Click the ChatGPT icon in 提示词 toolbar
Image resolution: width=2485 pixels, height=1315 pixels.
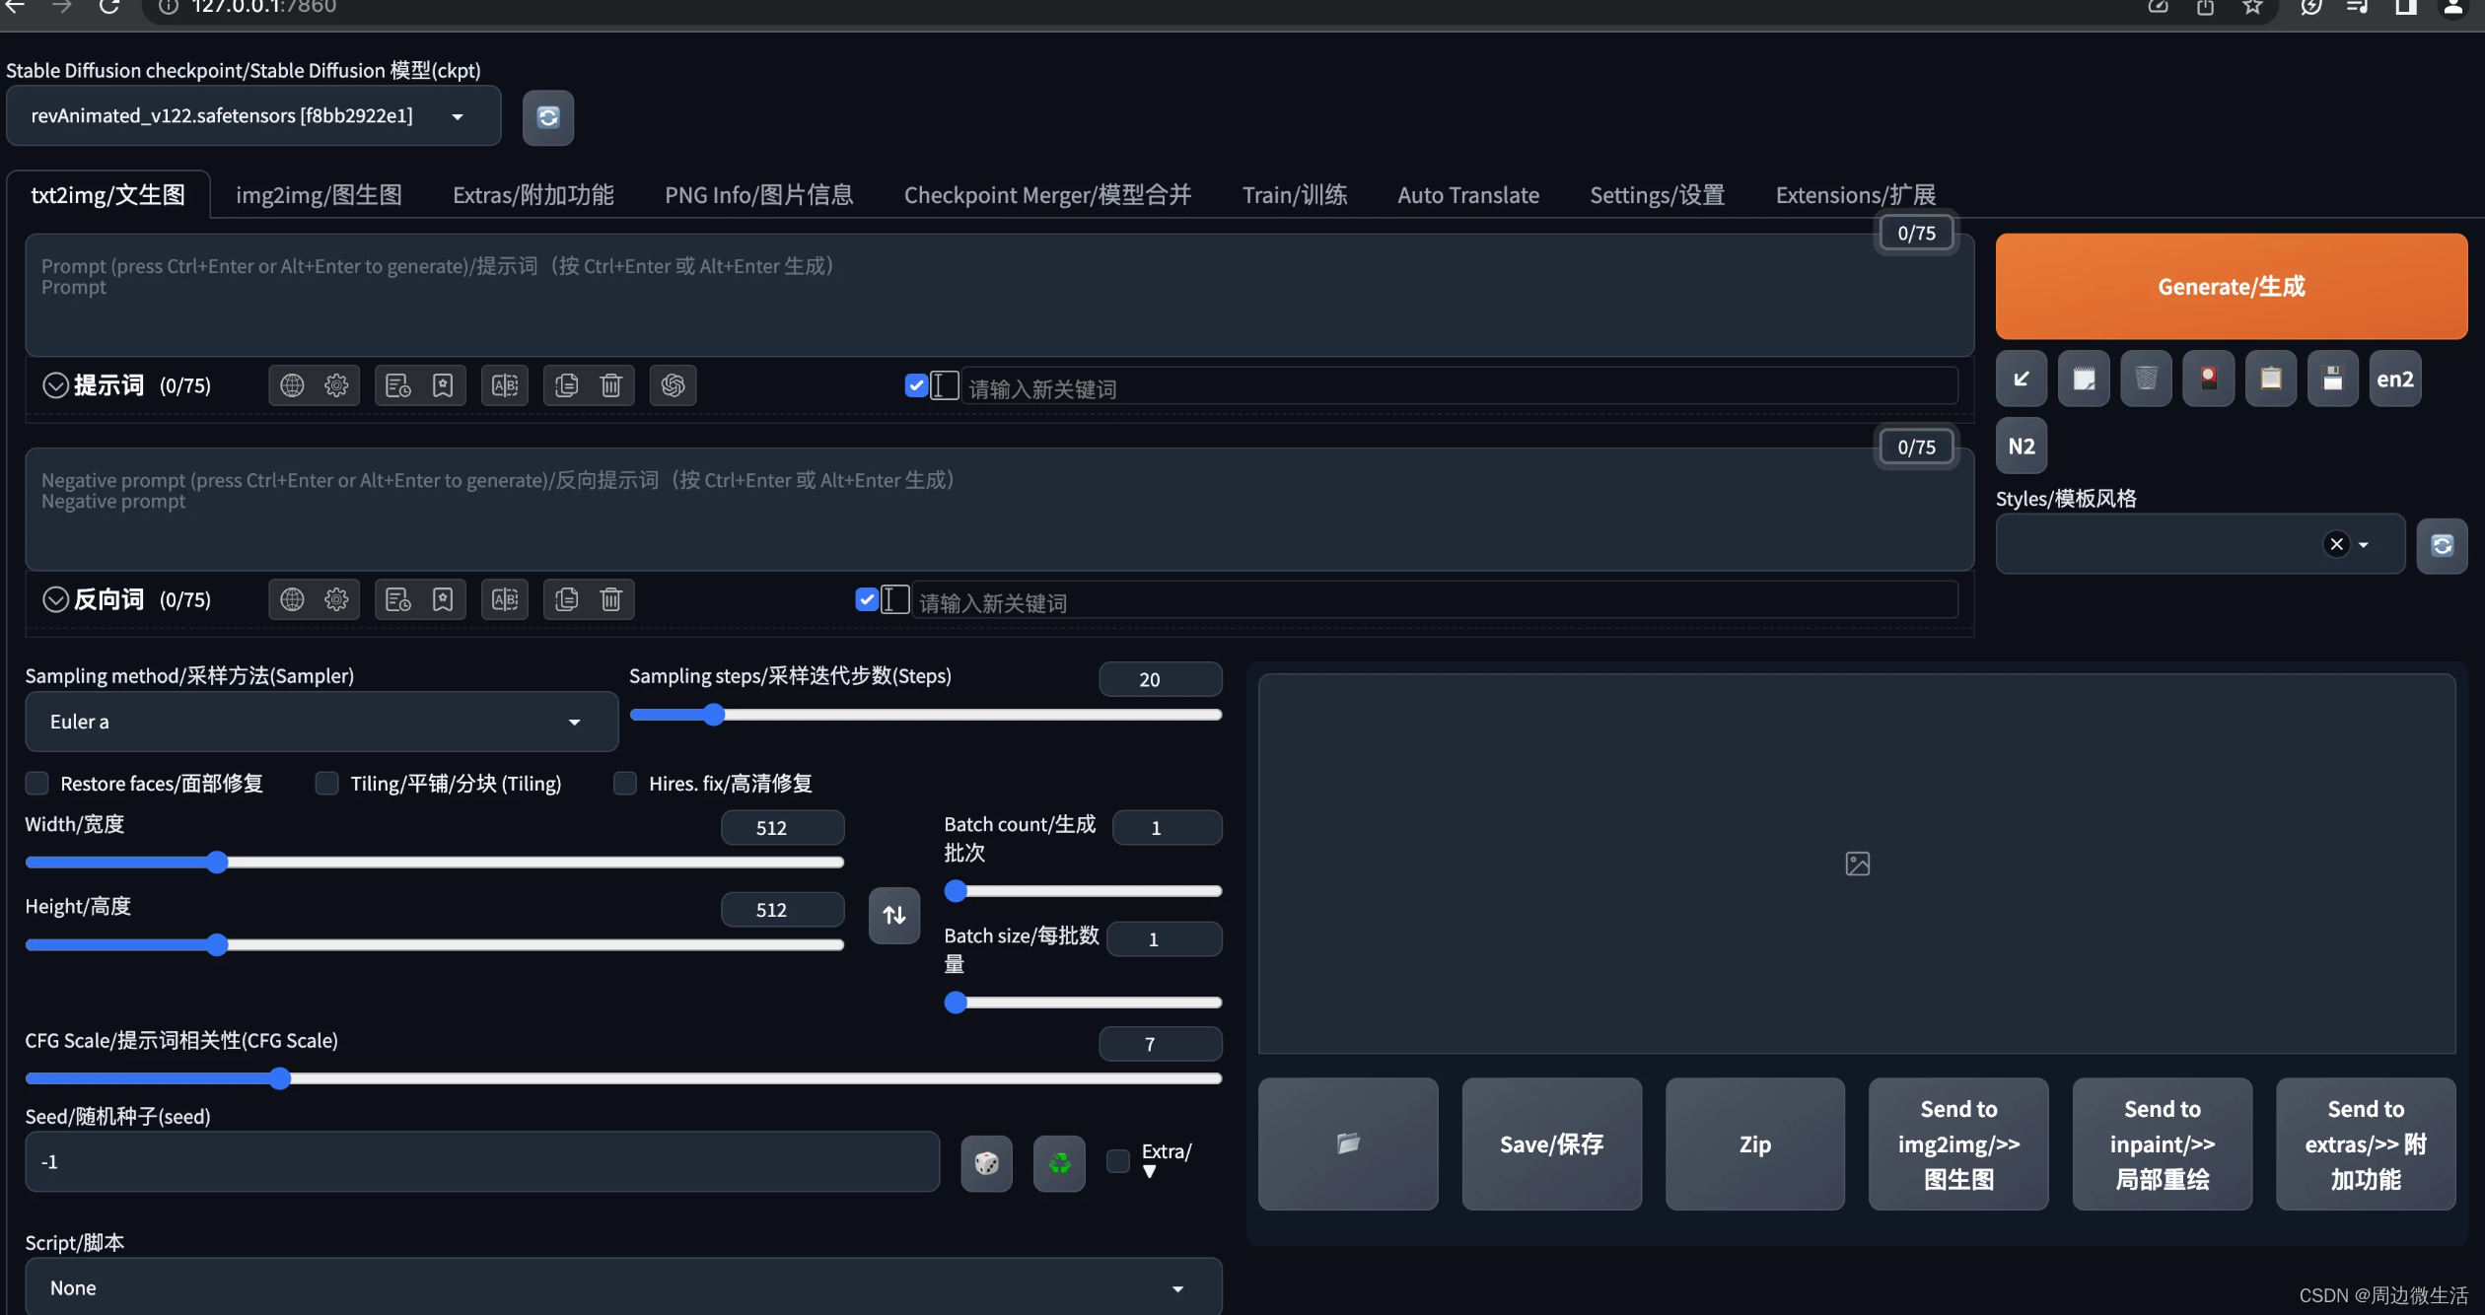pos(674,385)
